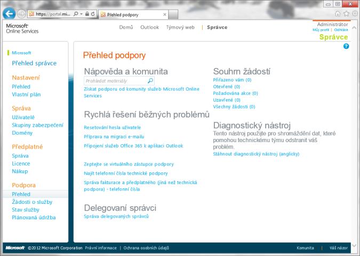Click Stáhnout diagnostický nástroj (anglicky)
The height and width of the screenshot is (256, 360).
point(256,154)
